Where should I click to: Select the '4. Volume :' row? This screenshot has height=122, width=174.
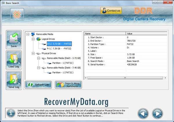pyautogui.click(x=126, y=48)
